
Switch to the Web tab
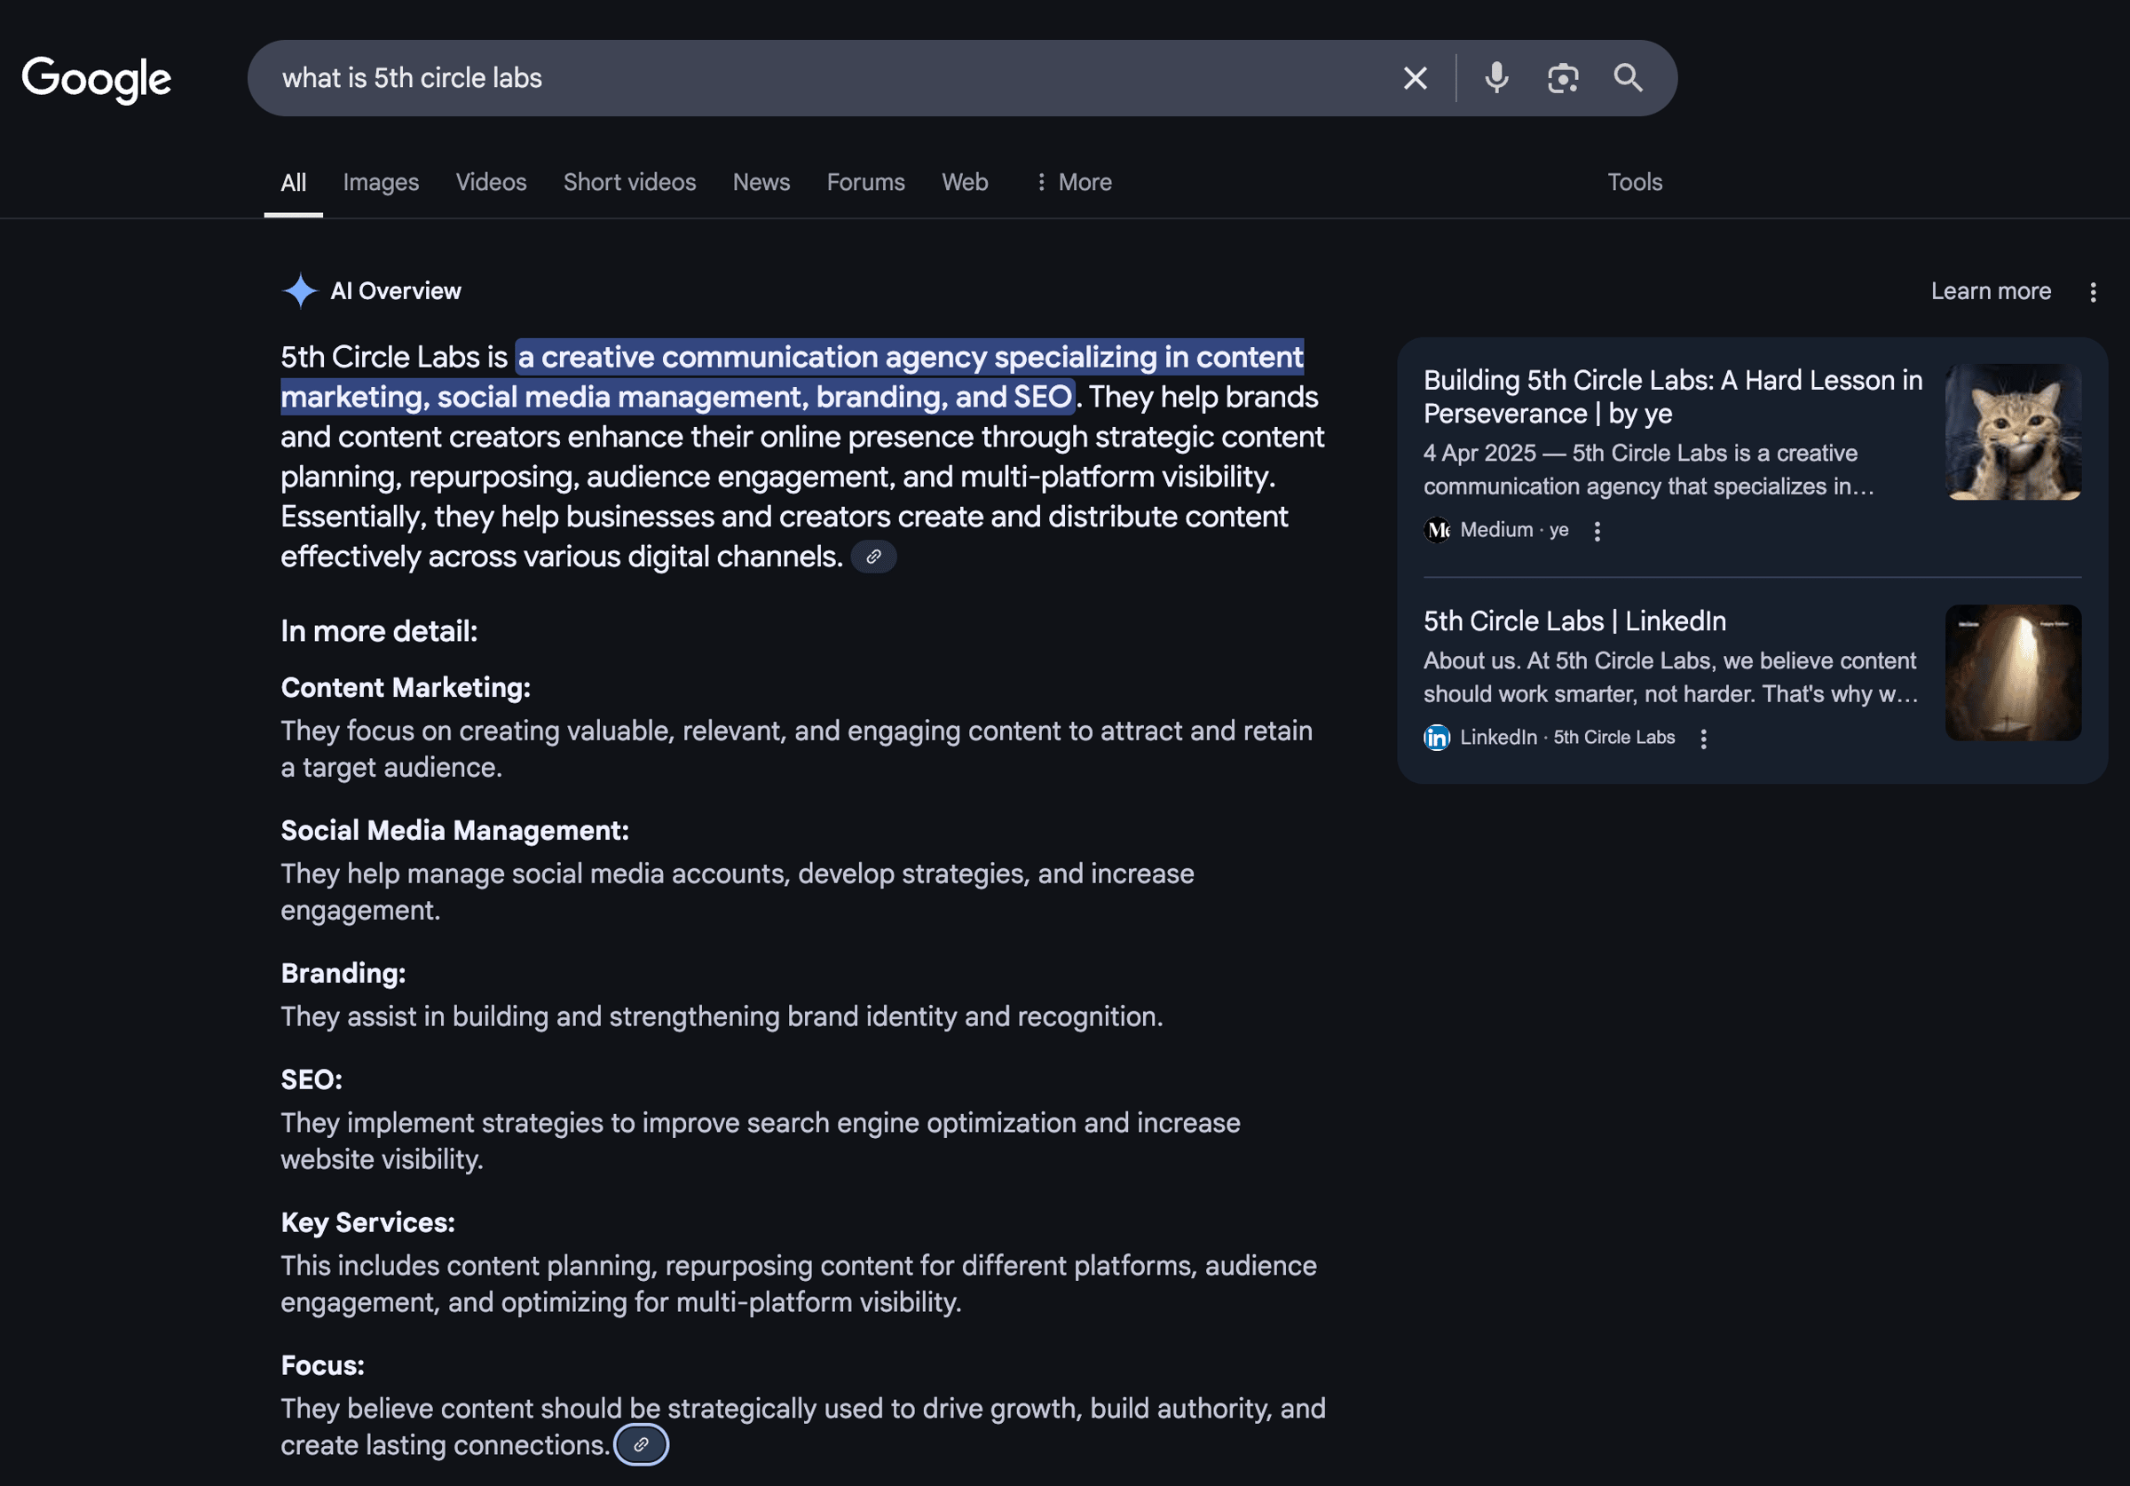point(965,182)
